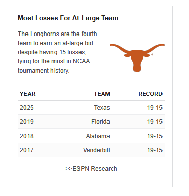This screenshot has width=189, height=196.
Task: Click Vanderbilt's 19-15 record
Action: coord(155,150)
